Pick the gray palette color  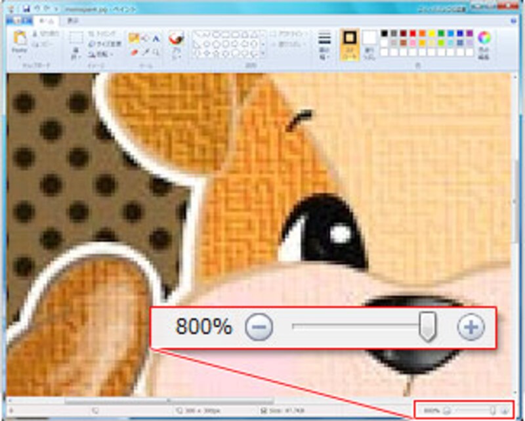click(394, 33)
